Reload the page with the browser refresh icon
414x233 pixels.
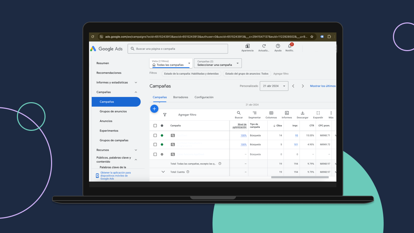coord(92,37)
